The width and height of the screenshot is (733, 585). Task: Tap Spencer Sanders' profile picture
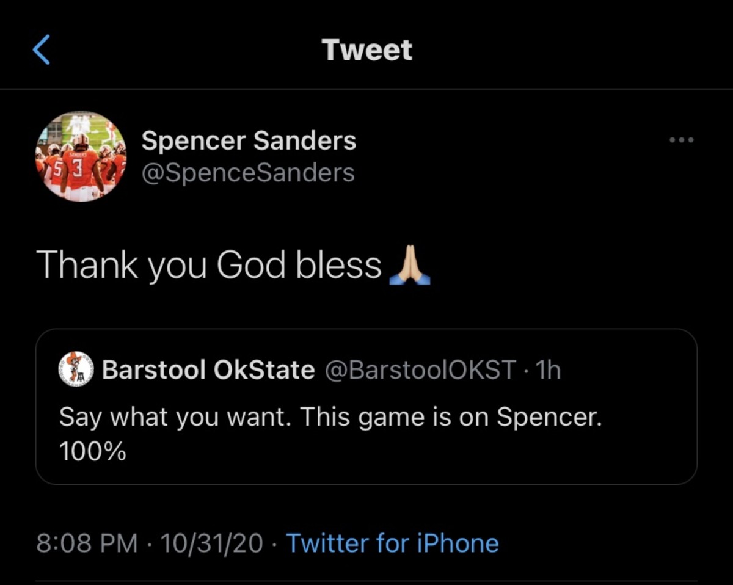click(x=81, y=156)
